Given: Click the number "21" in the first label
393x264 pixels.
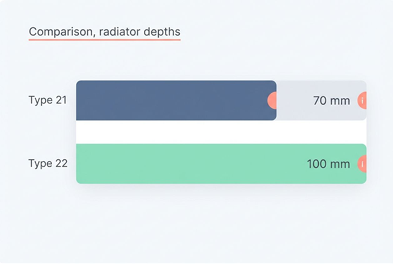Looking at the screenshot, I should click(x=61, y=101).
